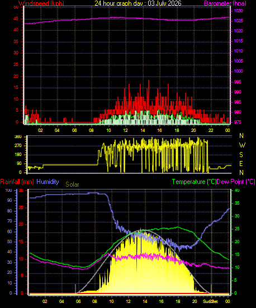Click the 1010 barometer scale value
The width and height of the screenshot is (256, 308).
tap(238, 51)
